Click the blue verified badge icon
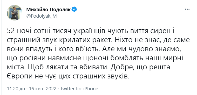 coord(74,9)
